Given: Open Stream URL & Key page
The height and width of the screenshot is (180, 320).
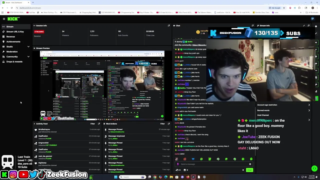Looking at the screenshot, I should coord(15,31).
